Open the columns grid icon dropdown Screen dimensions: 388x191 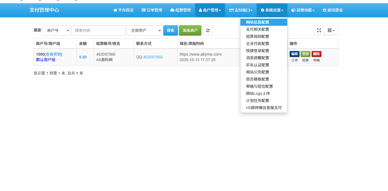click(x=331, y=30)
